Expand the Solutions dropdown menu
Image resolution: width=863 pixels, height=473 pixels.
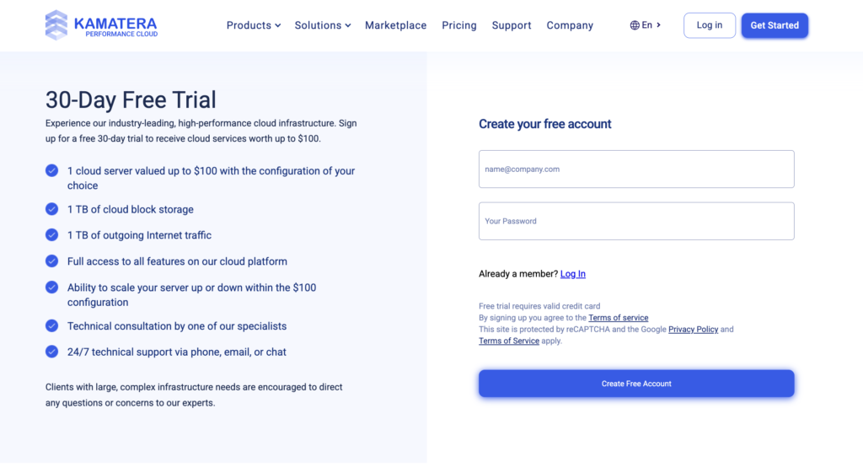tap(323, 25)
